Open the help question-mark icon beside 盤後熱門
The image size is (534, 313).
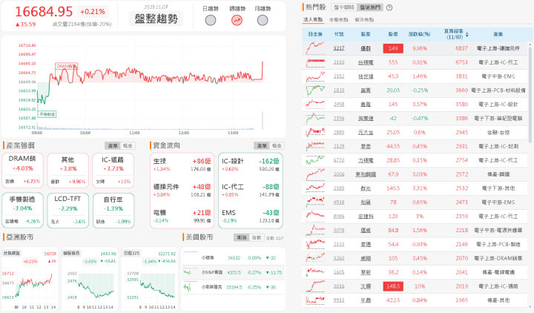(x=389, y=7)
